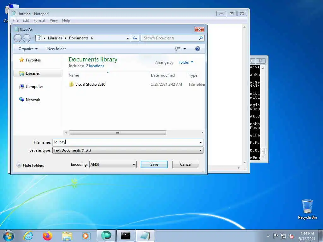
Task: Open the view options dropdown arrow
Action: pyautogui.click(x=185, y=49)
